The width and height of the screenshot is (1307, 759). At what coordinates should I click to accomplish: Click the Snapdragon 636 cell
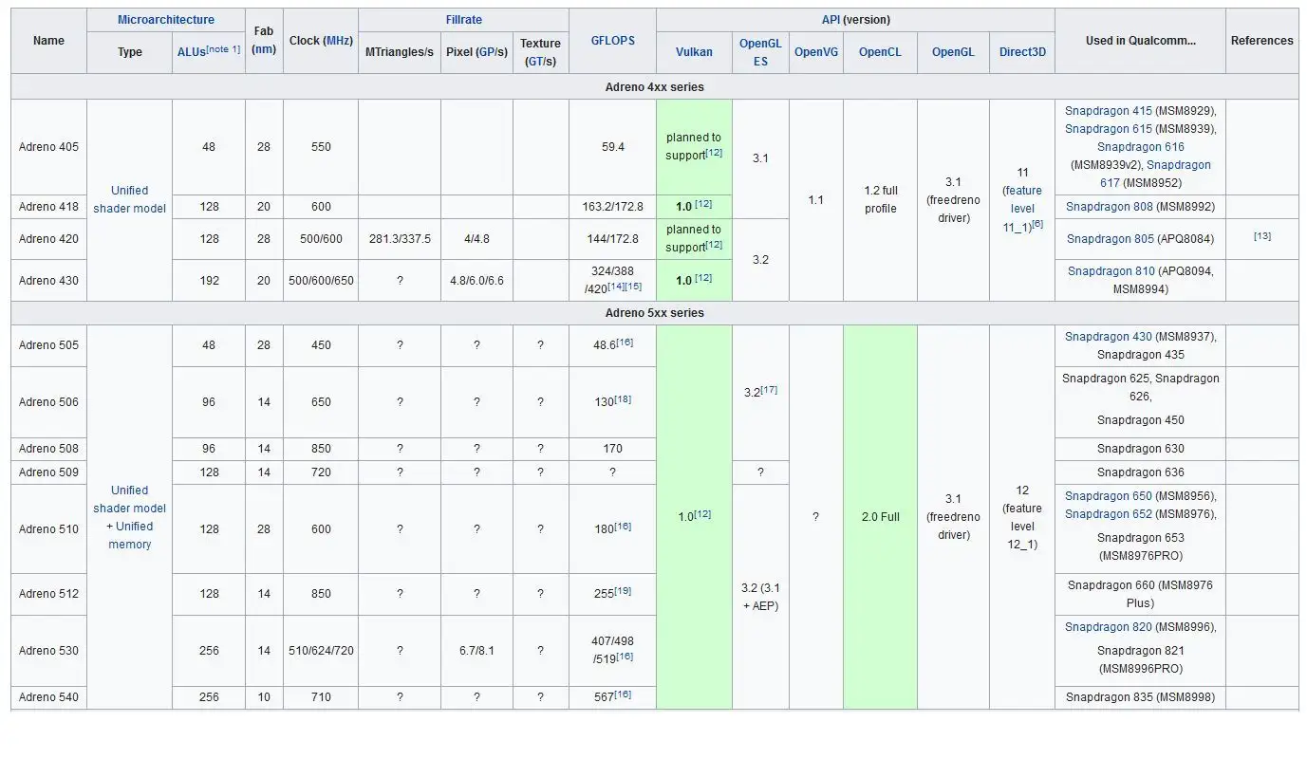click(1140, 472)
